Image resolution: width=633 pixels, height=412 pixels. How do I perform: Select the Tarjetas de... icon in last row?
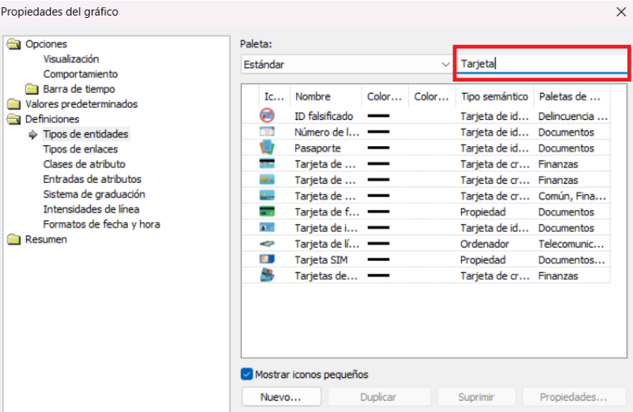267,276
